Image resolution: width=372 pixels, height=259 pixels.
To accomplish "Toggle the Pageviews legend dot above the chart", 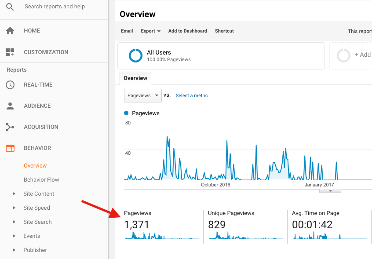I will pos(126,112).
